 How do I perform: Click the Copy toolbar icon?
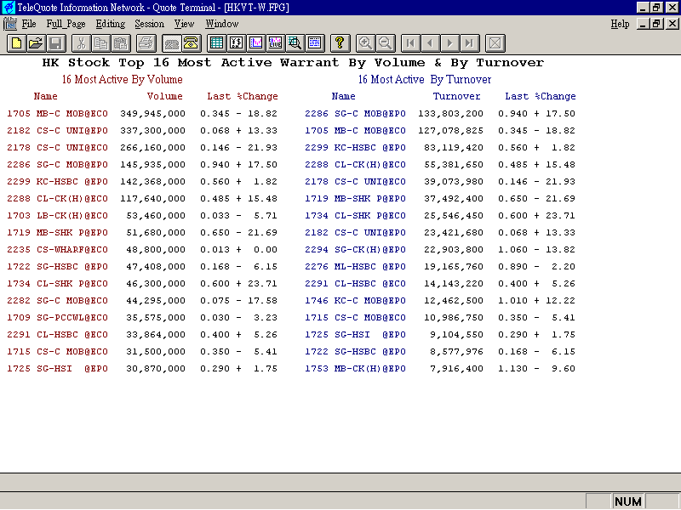100,43
